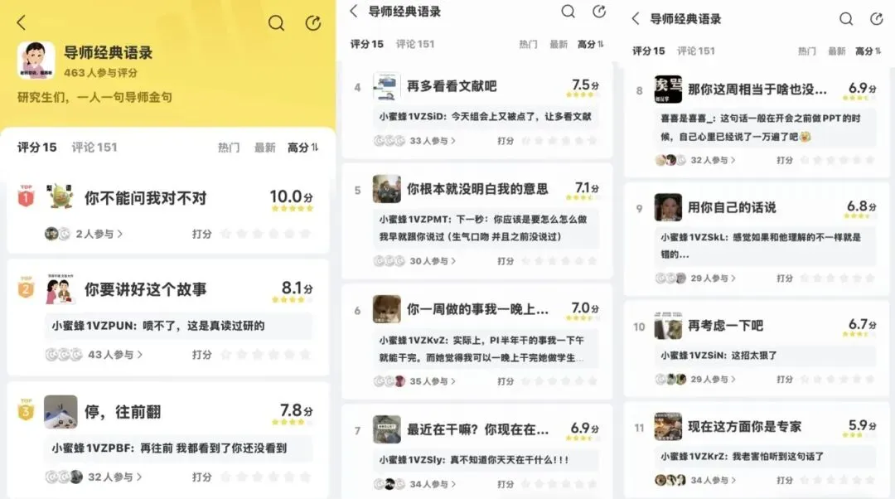Switch to the 评论 151 tab in the left panel
Viewport: 895px width, 499px height.
pyautogui.click(x=94, y=148)
